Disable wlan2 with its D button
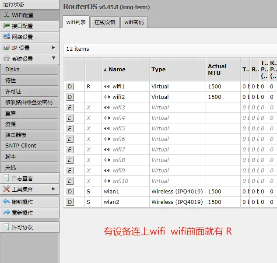Screen dimensions: 277x263 click(70, 202)
